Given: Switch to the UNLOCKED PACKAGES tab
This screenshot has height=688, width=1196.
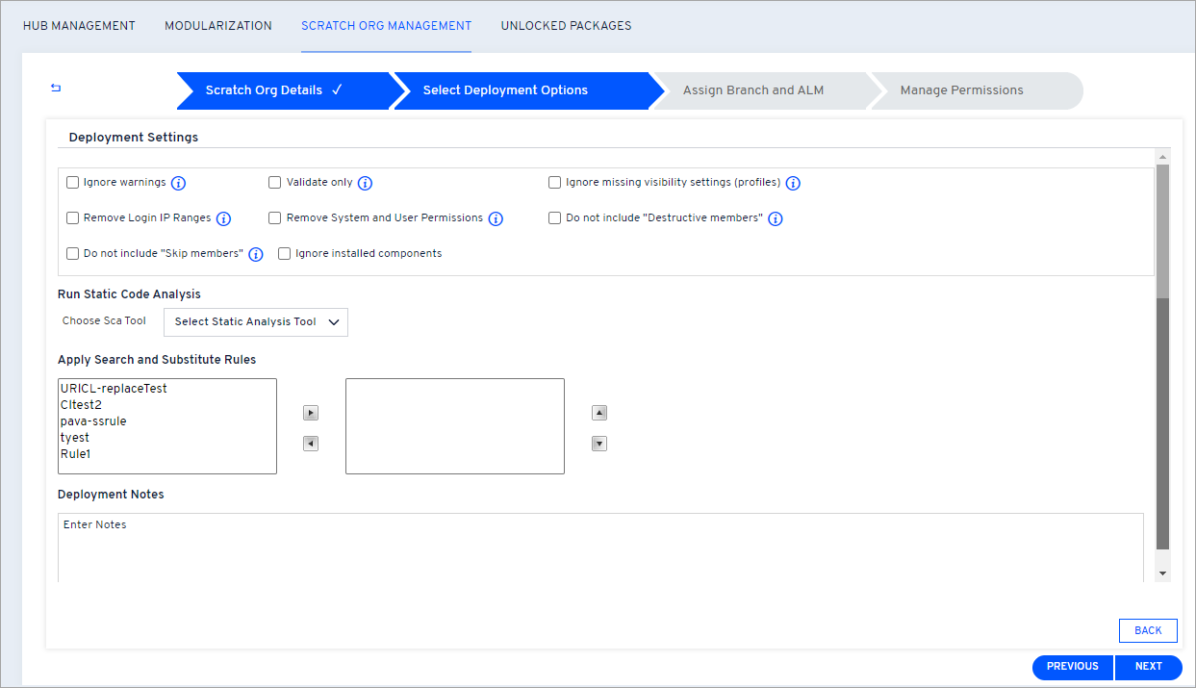Looking at the screenshot, I should click(566, 26).
